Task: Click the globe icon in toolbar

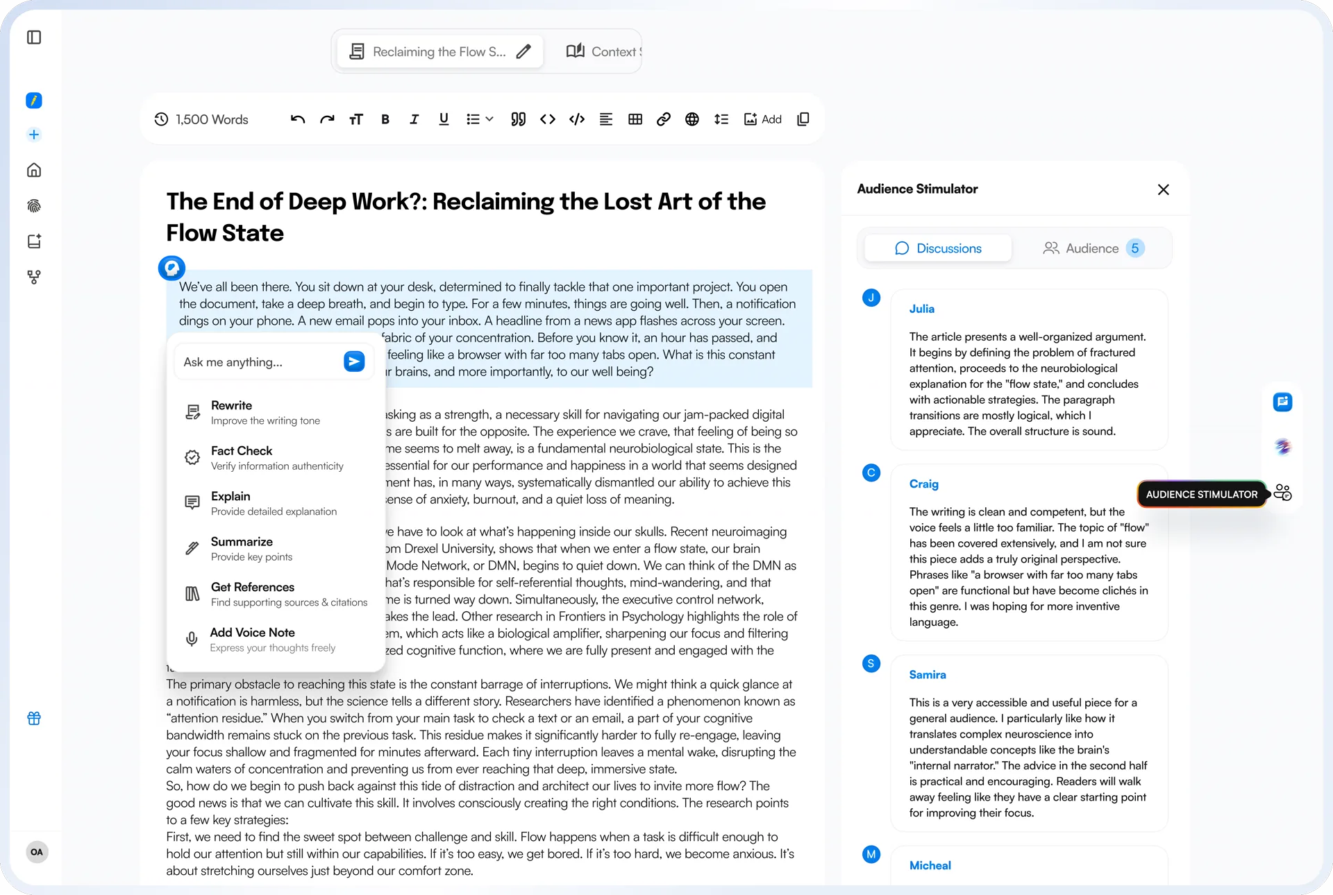Action: point(692,119)
